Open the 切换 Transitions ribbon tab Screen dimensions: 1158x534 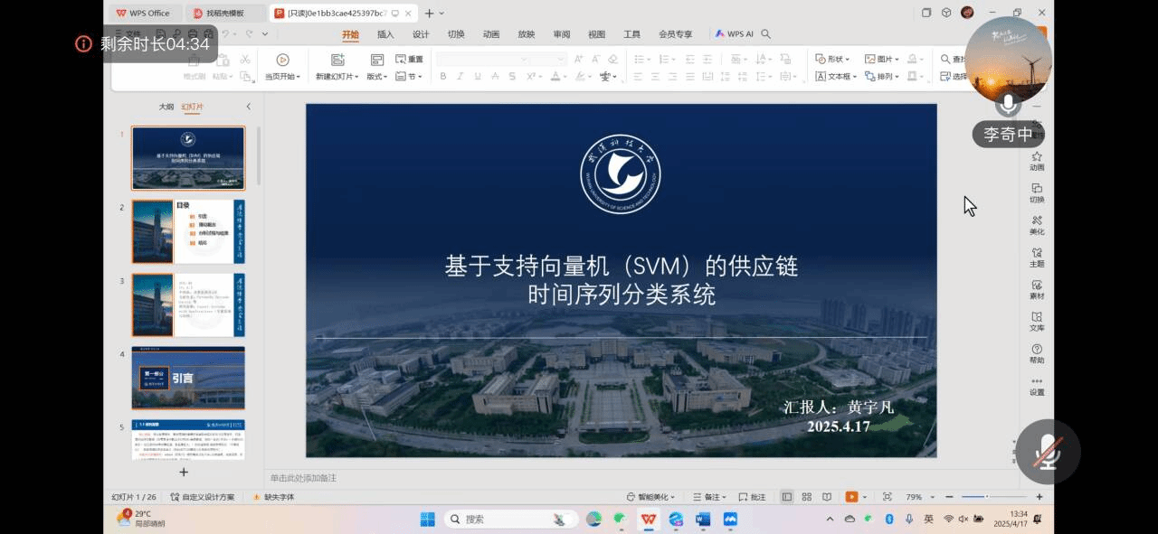(456, 34)
